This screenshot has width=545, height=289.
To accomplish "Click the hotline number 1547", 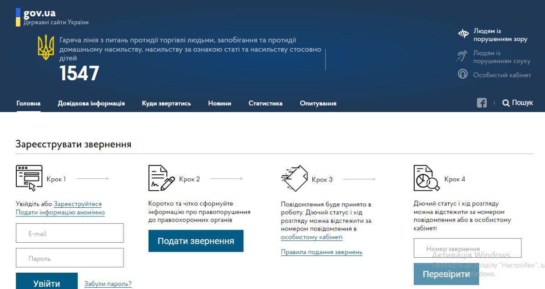I will point(79,73).
